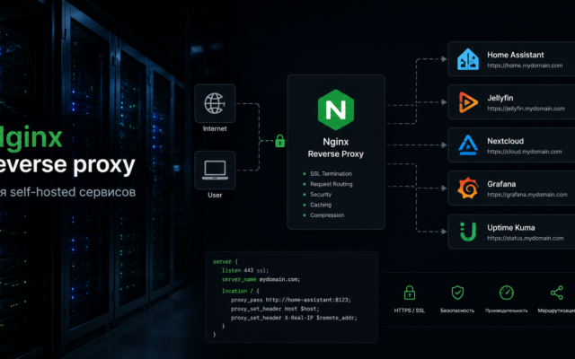Click the proxy_pass code line
575x359 pixels.
(x=291, y=300)
